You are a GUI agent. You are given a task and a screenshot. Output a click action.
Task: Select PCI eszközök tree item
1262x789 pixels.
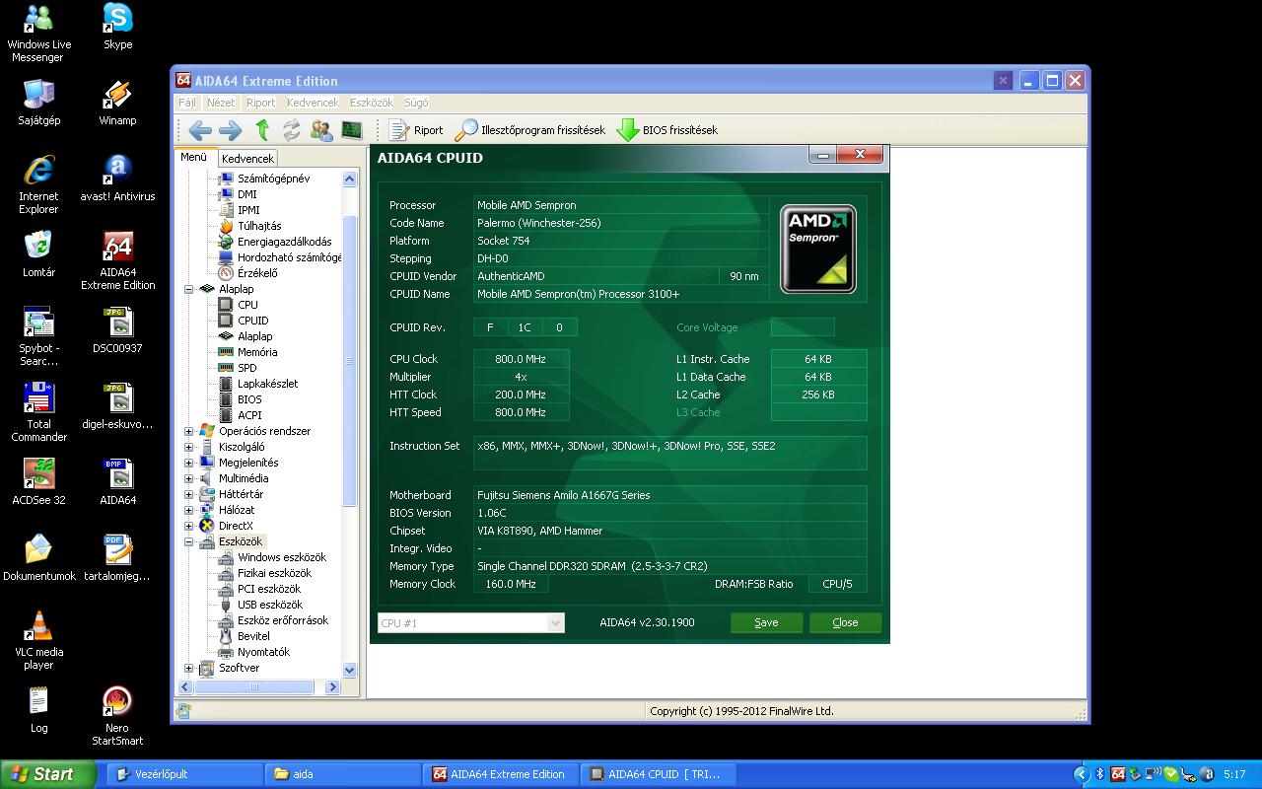click(x=269, y=589)
